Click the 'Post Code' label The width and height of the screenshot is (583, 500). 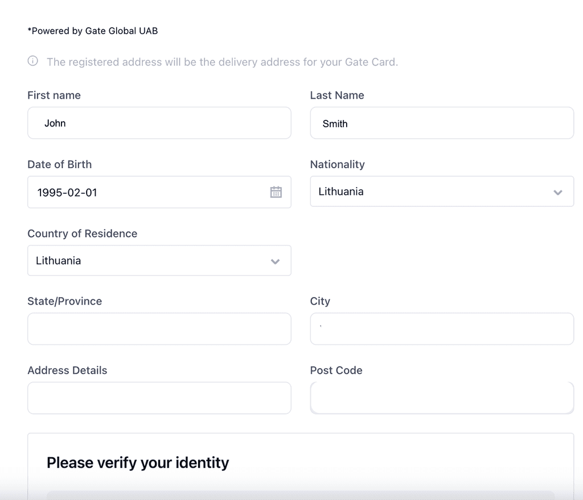click(336, 370)
